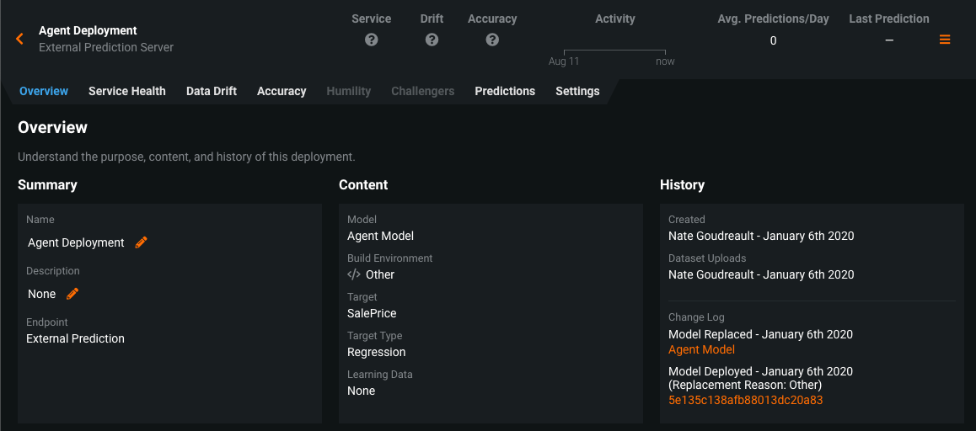Select the Overview tab
This screenshot has height=431, width=976.
[44, 91]
